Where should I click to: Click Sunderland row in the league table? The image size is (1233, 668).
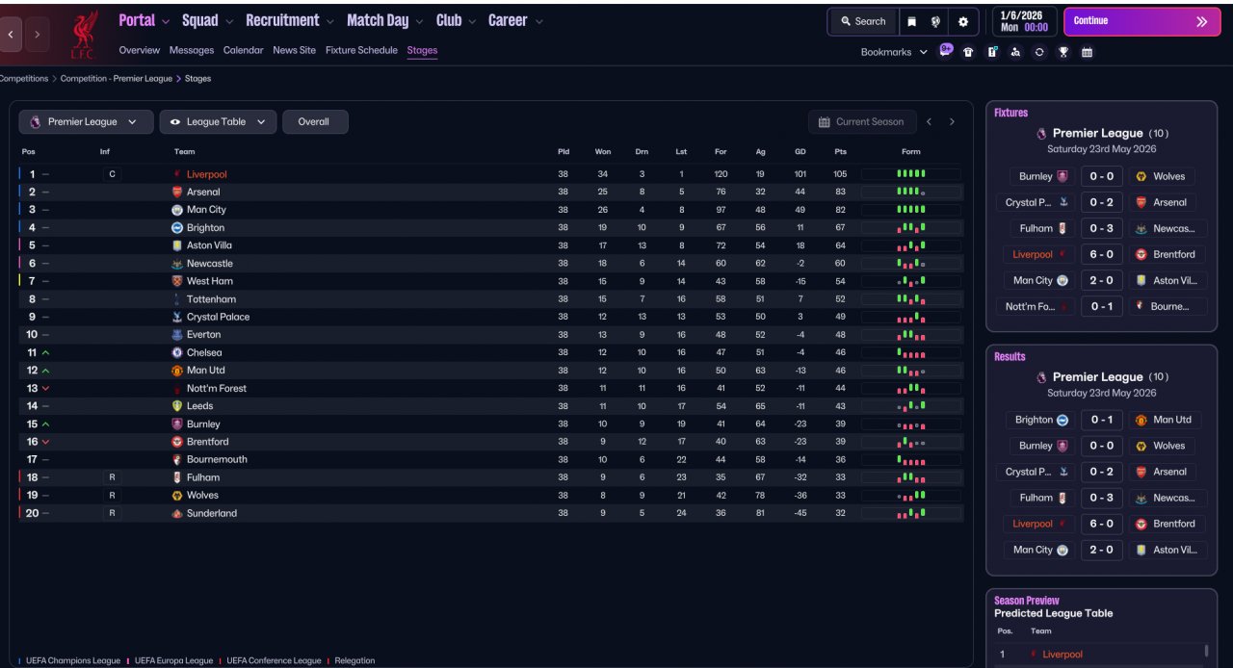click(490, 514)
